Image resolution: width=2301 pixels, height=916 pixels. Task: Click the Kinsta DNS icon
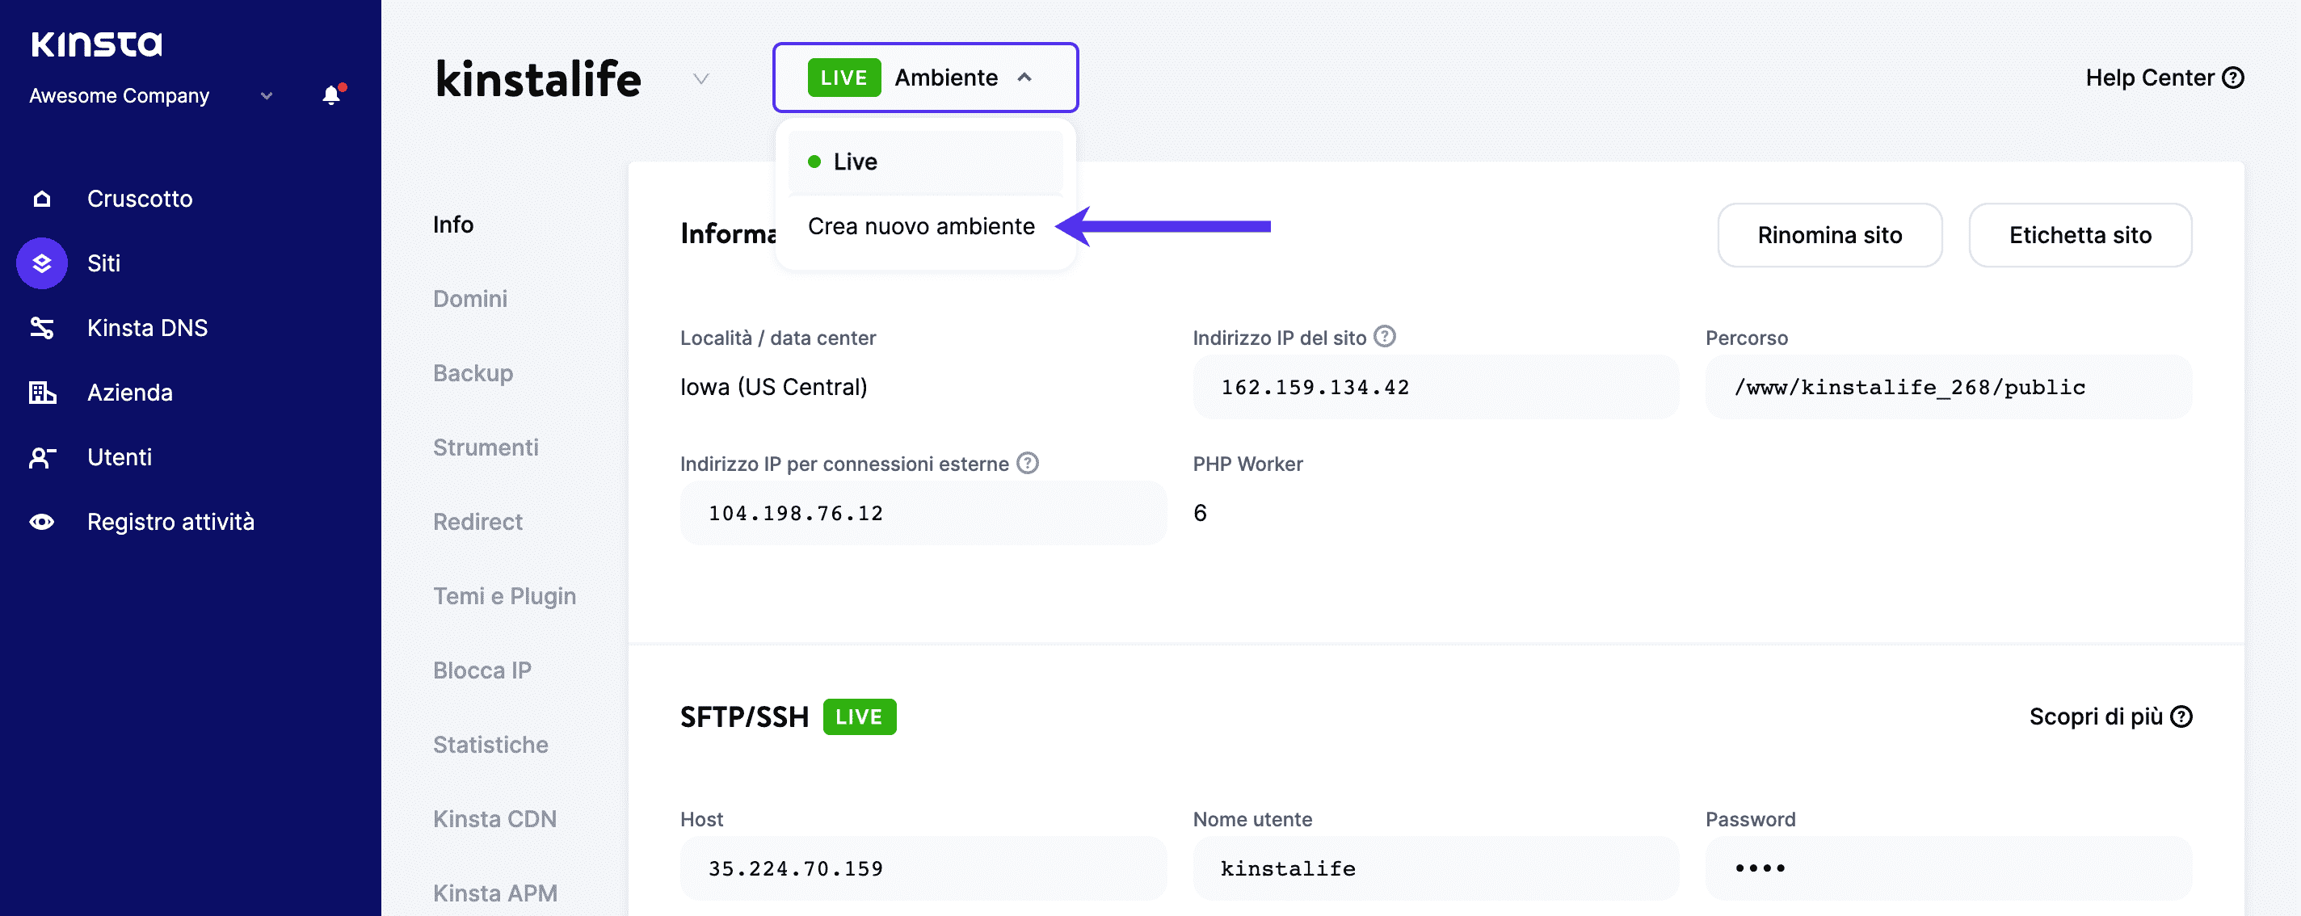coord(40,326)
